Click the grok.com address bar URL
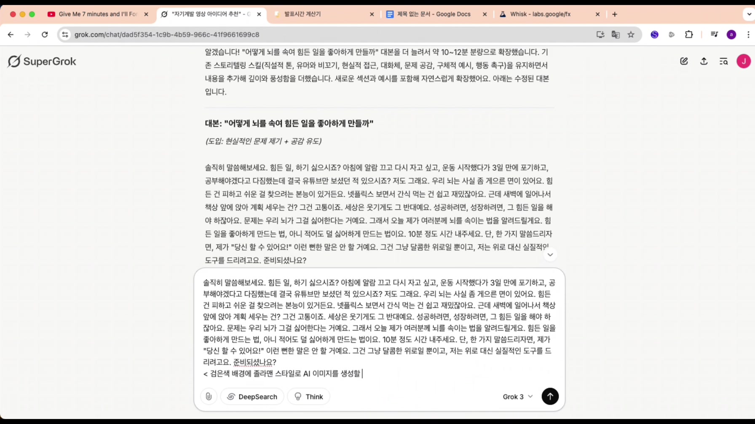Screen dimensions: 755x424 pyautogui.click(x=167, y=35)
